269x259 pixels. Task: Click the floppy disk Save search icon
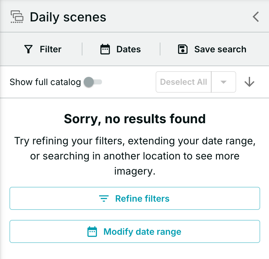pos(183,49)
